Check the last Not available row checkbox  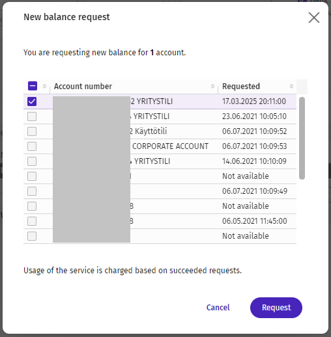click(32, 236)
